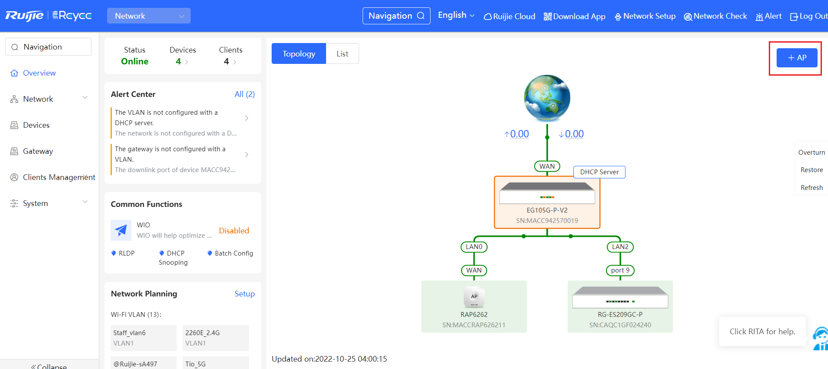Click the DHCP Server tag
Image resolution: width=828 pixels, height=369 pixels.
[x=599, y=172]
